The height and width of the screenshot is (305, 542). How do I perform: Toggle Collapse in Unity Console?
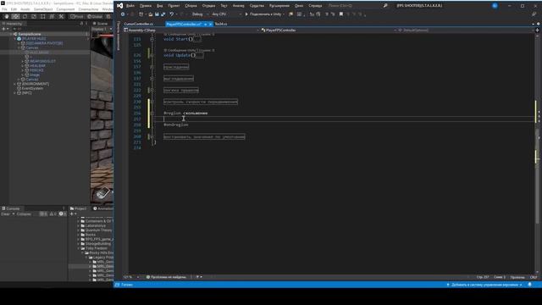pos(24,214)
